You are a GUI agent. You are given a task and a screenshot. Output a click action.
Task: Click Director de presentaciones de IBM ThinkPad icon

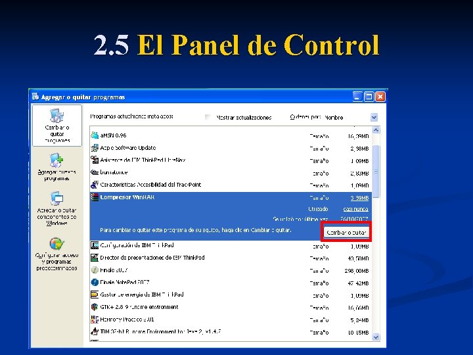[x=95, y=258]
